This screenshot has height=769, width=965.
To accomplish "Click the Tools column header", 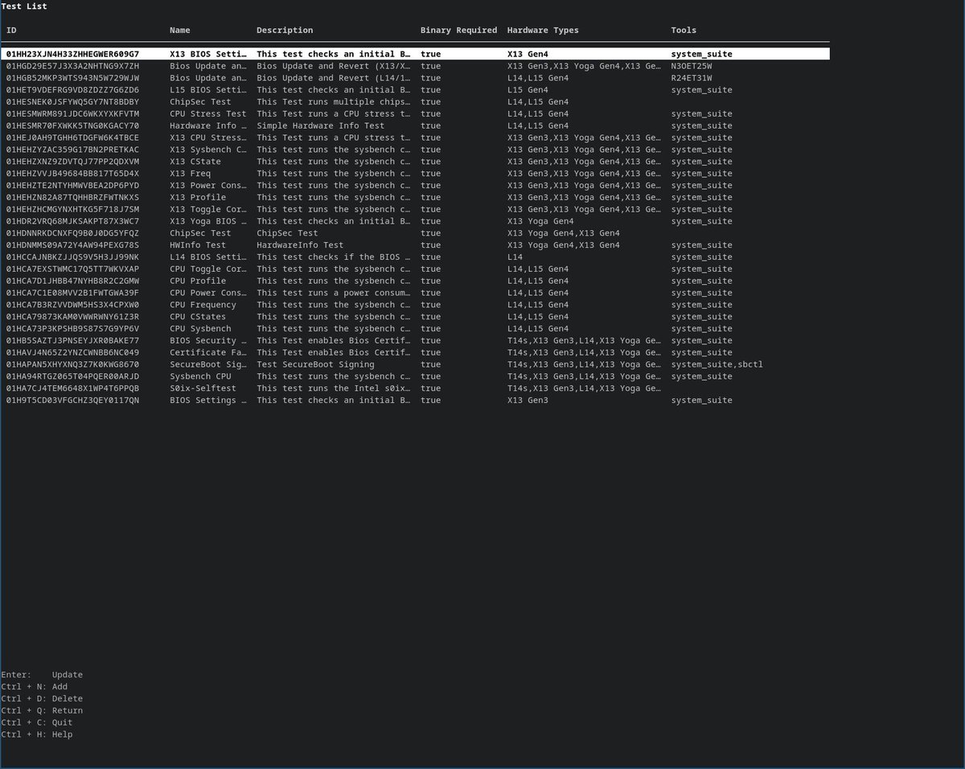I will 684,31.
